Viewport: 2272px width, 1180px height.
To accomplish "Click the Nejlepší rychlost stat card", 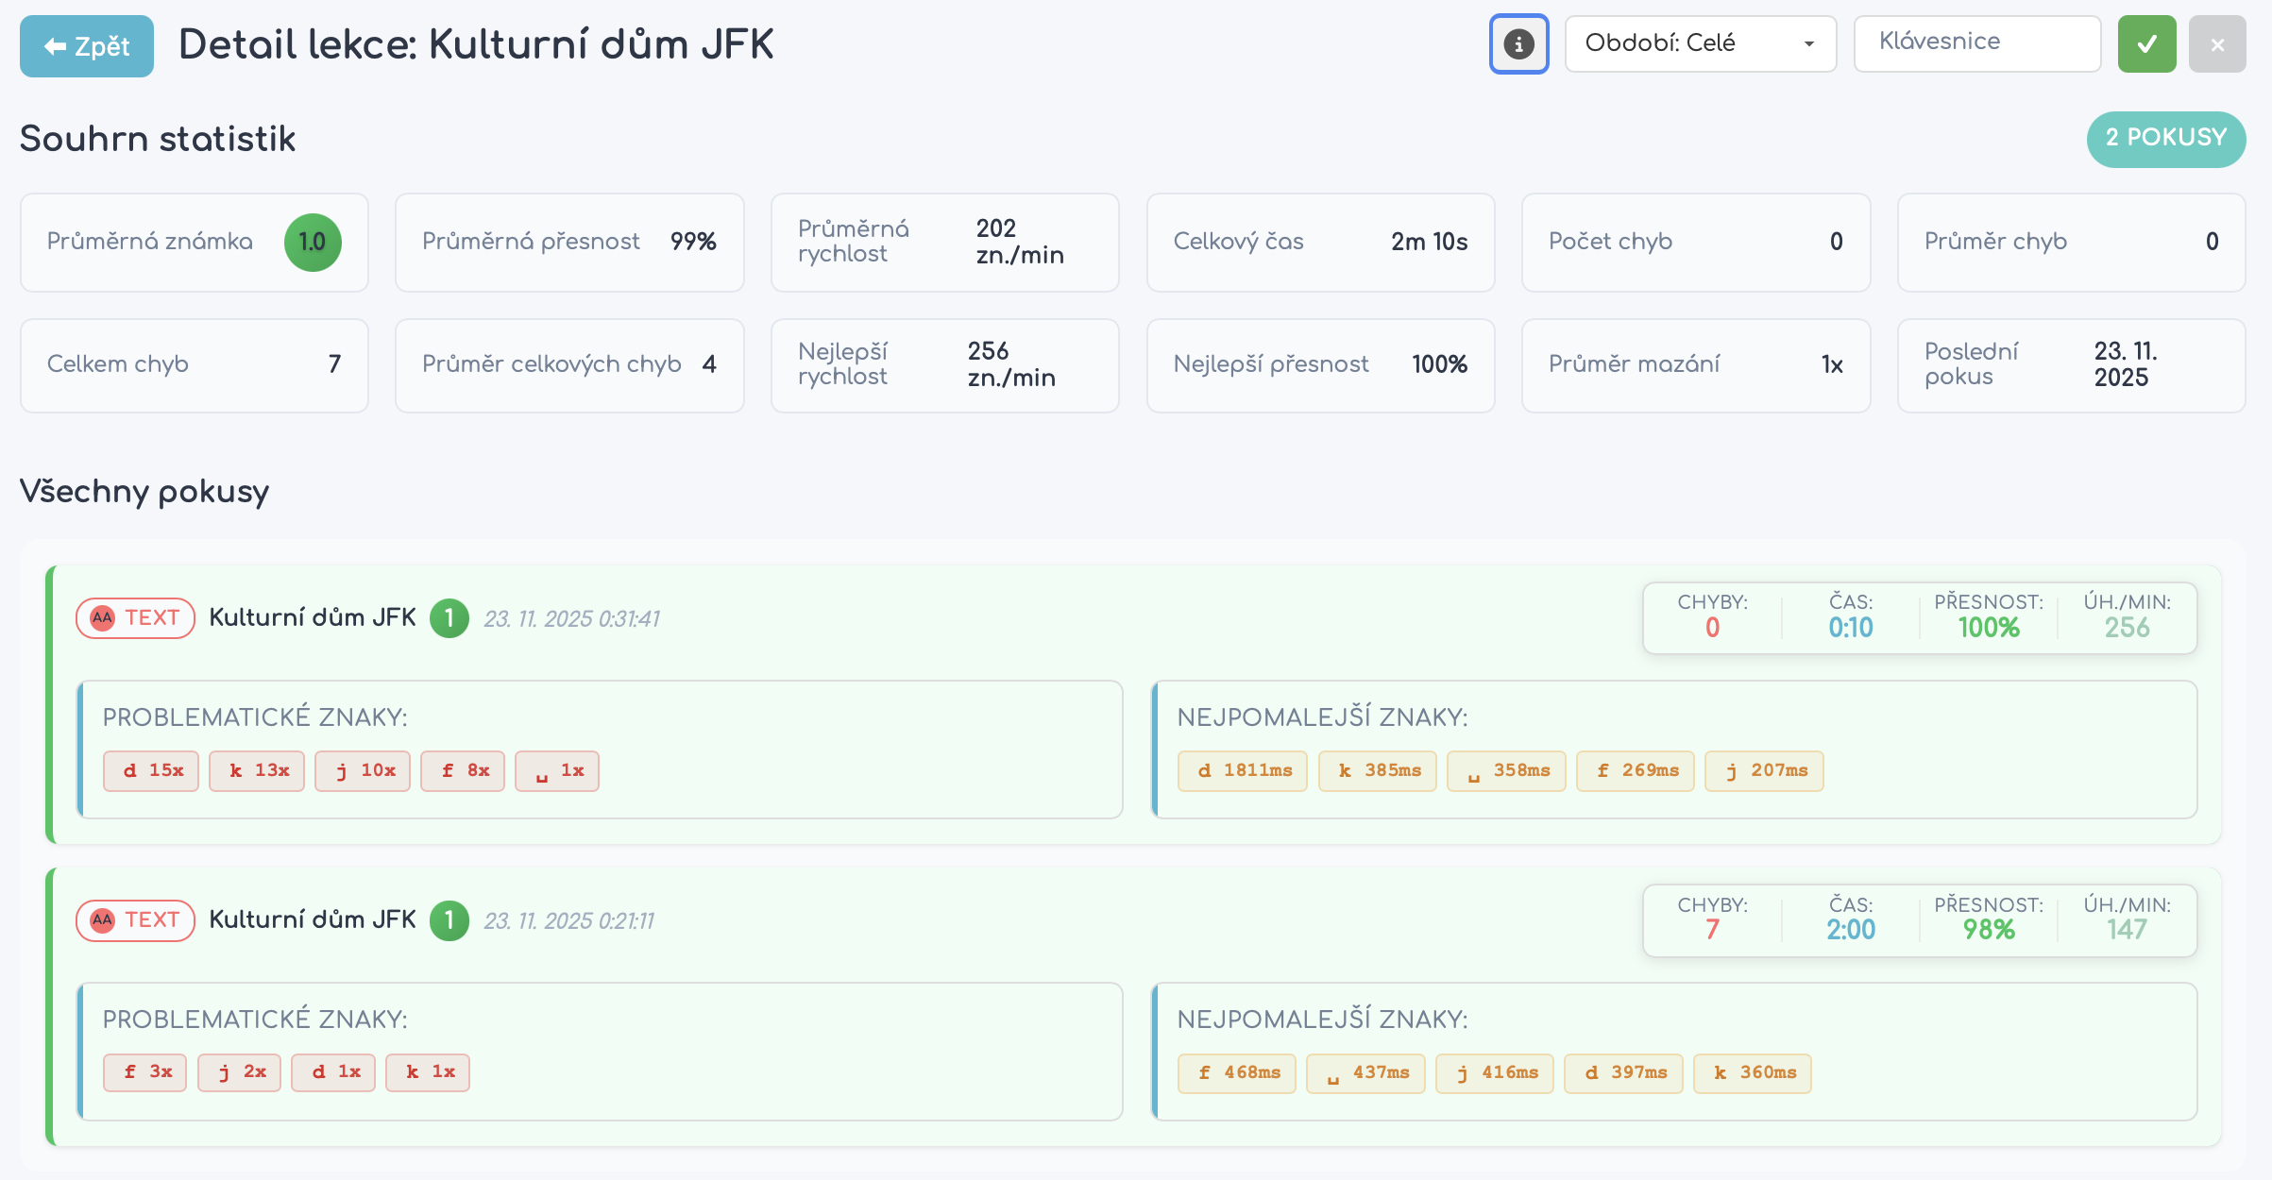I will tap(944, 365).
